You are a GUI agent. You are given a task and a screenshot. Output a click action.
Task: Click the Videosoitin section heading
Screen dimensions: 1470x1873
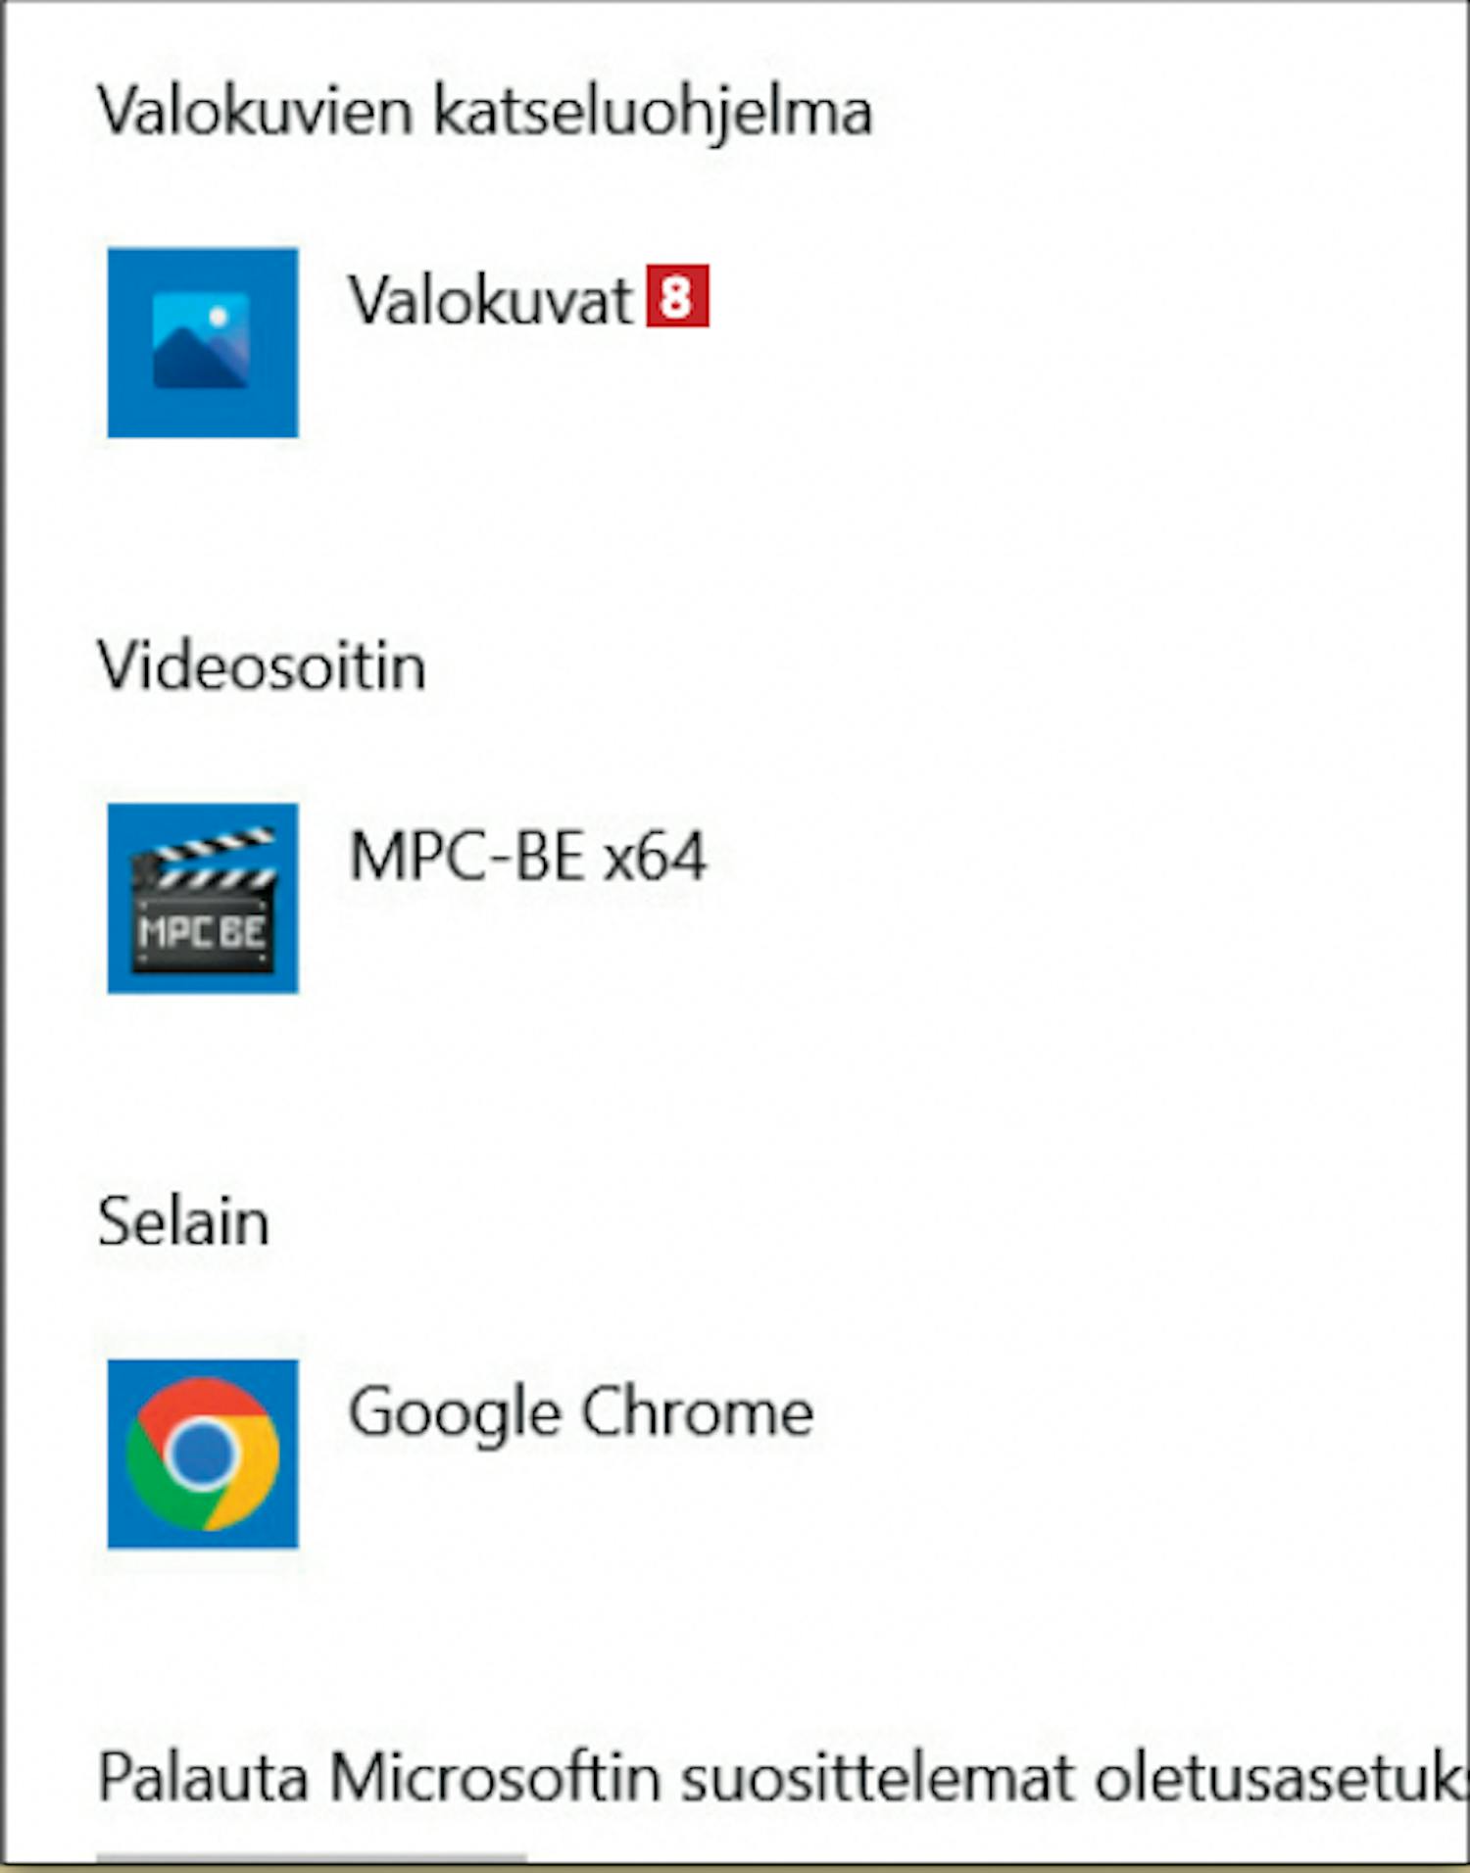(x=262, y=666)
